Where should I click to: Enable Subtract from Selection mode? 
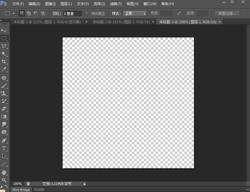[36, 13]
